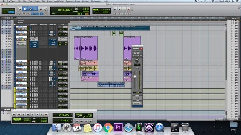Open the AudioSuite menu
This screenshot has width=241, height=135.
59,1
